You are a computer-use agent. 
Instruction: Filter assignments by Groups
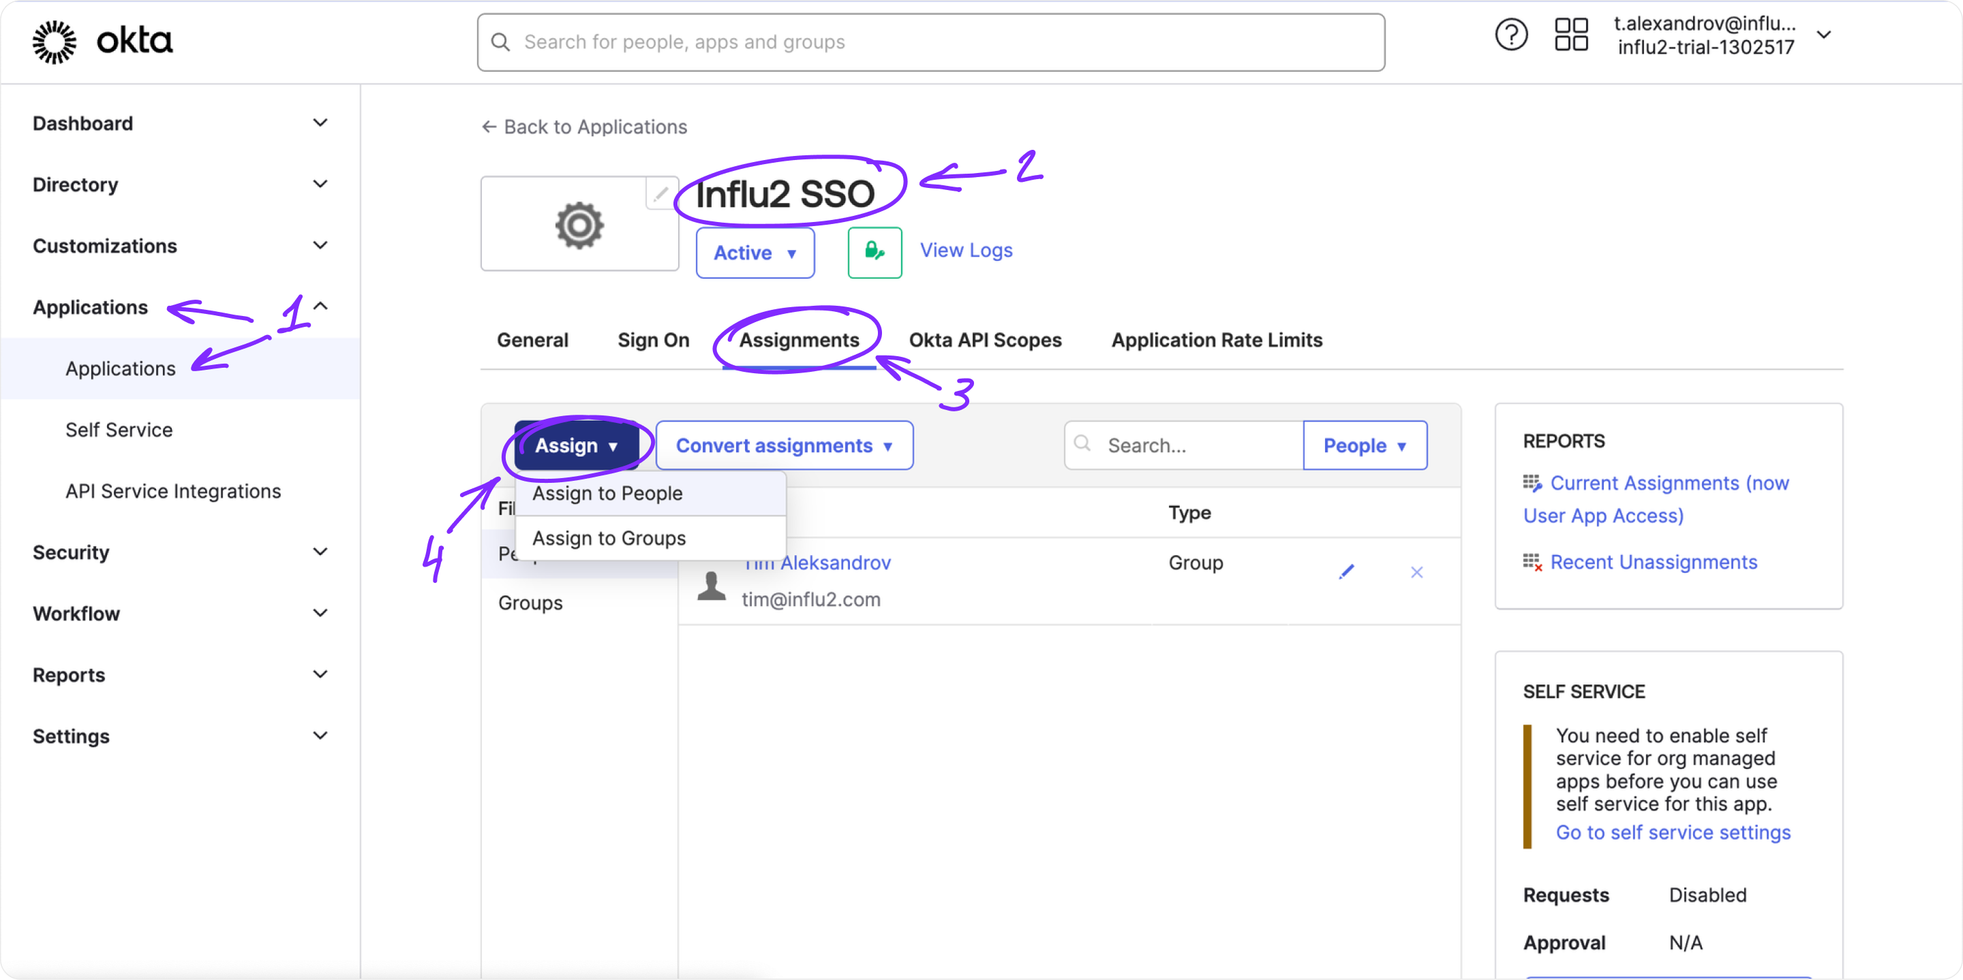click(530, 603)
